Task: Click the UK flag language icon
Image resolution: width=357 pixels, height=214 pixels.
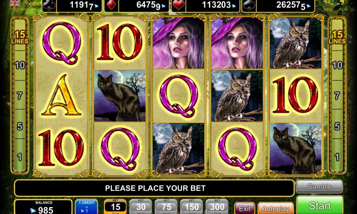Action: point(15,3)
